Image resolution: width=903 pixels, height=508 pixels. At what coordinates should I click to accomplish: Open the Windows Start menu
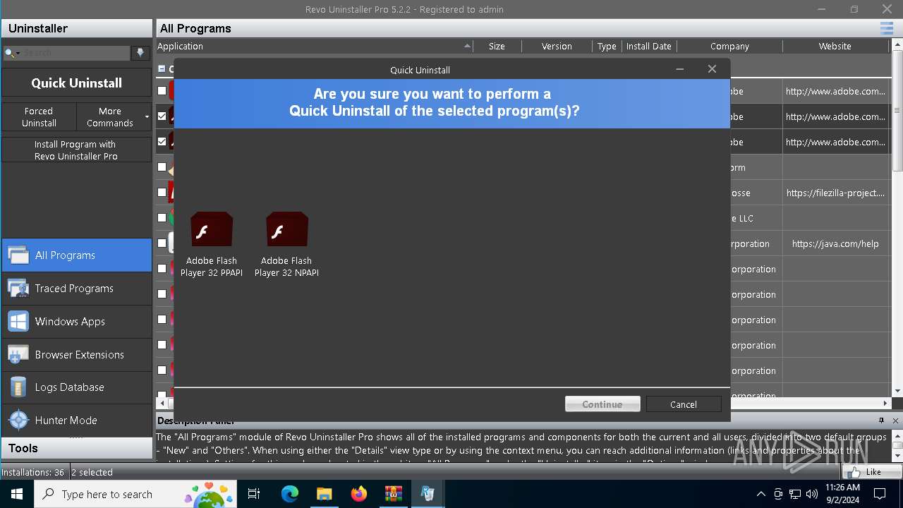[x=17, y=494]
